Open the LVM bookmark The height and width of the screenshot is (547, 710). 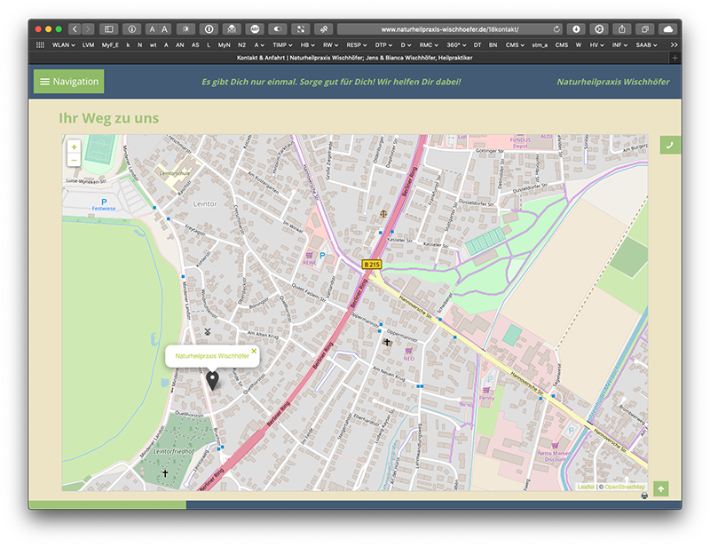coord(88,44)
